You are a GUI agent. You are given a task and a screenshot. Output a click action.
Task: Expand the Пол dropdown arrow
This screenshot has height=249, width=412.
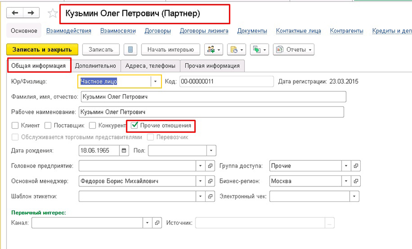[x=211, y=151]
